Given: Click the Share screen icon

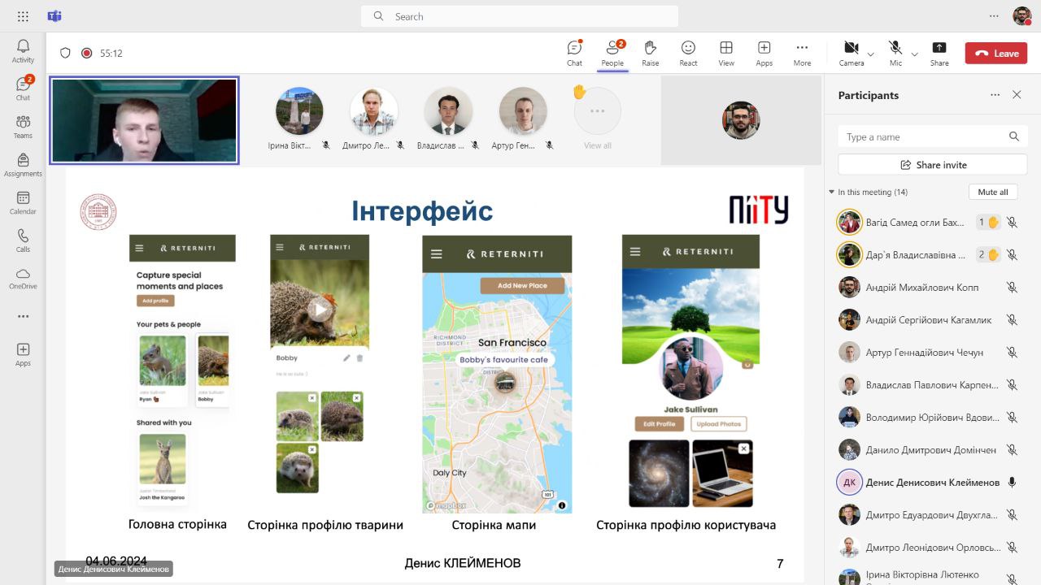Looking at the screenshot, I should click(939, 53).
